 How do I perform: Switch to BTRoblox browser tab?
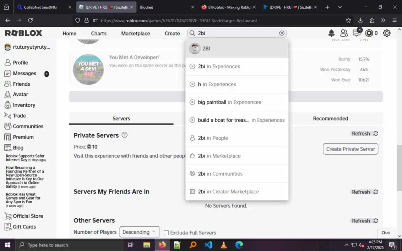[x=228, y=7]
